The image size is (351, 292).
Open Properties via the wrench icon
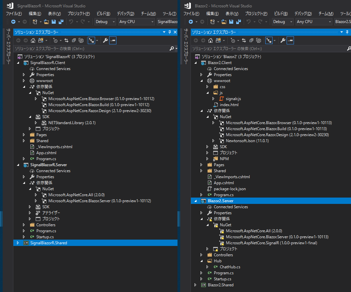point(105,40)
